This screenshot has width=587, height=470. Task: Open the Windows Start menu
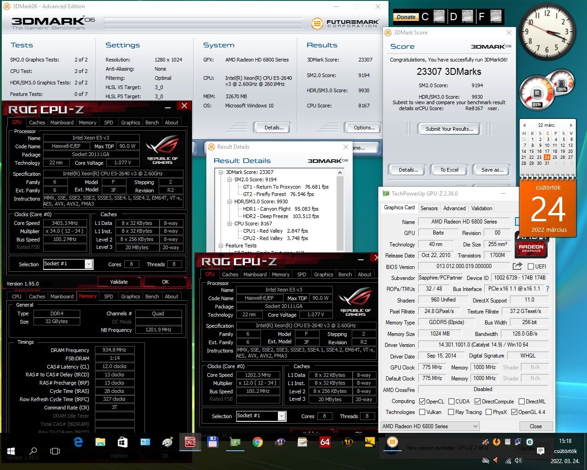(11, 451)
